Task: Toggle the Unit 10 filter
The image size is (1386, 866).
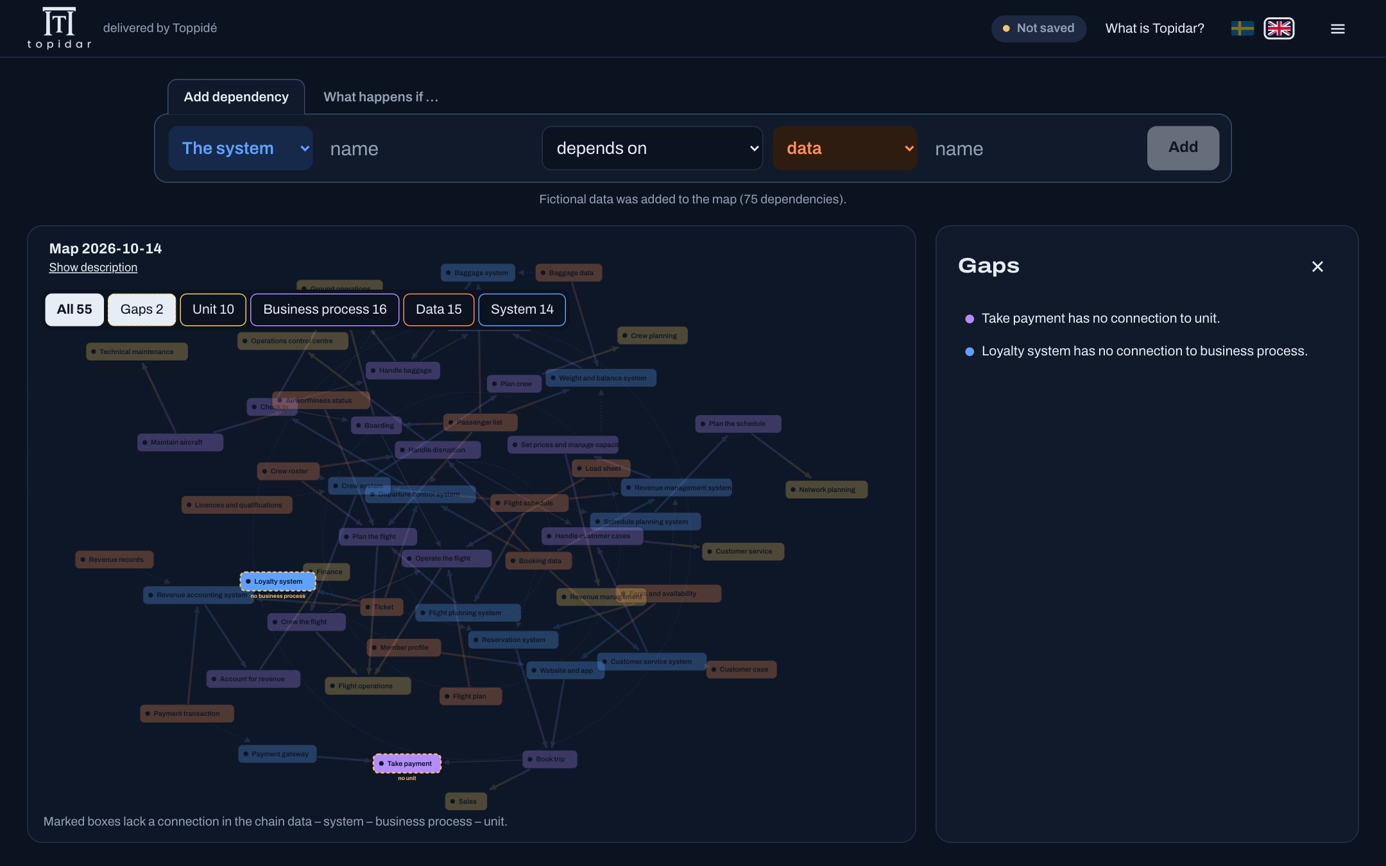Action: coord(213,309)
